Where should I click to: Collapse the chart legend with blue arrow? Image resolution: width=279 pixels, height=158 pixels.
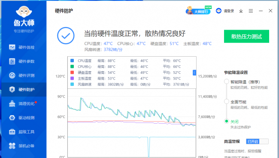pos(194,73)
